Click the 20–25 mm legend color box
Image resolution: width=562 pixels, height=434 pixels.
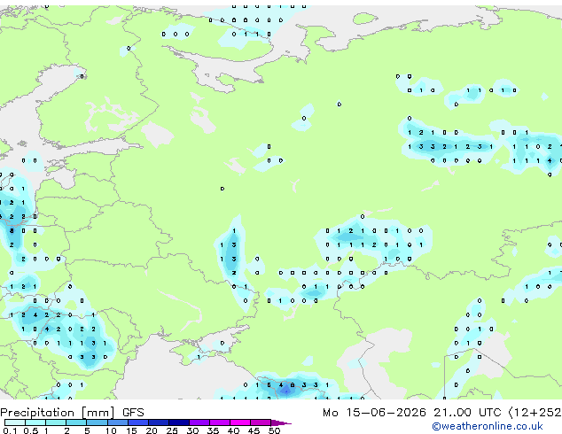click(158, 422)
